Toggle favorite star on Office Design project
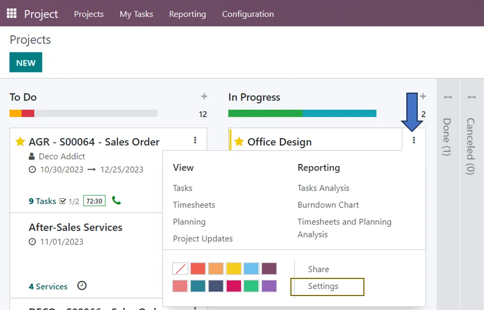Screen dimensions: 484x310 (239, 142)
